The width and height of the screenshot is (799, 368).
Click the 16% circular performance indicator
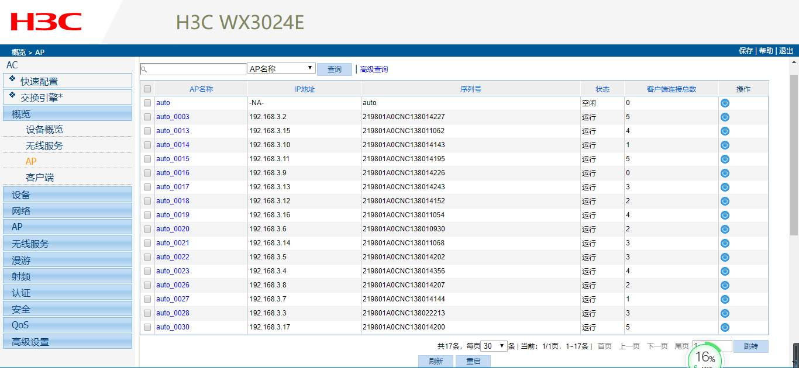pyautogui.click(x=705, y=356)
